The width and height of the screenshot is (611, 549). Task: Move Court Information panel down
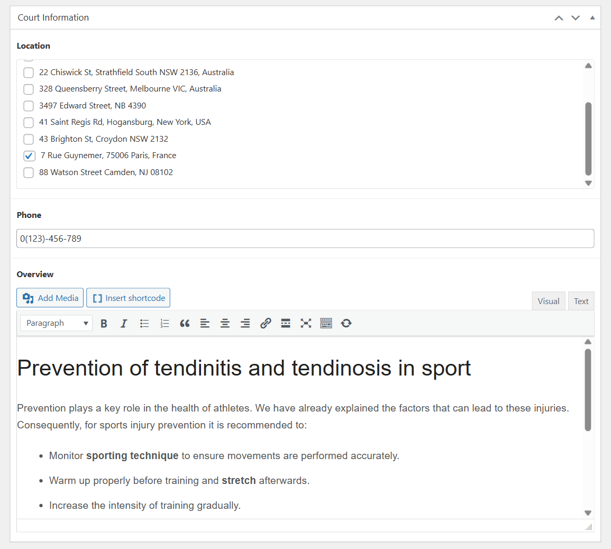tap(576, 18)
